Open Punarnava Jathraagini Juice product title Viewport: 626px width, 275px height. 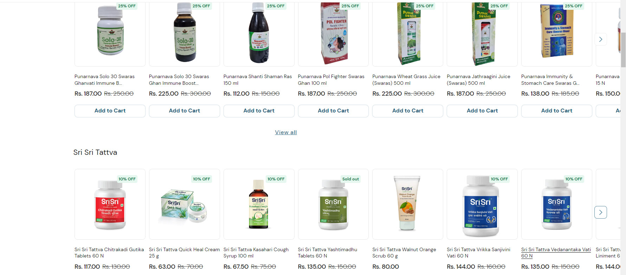tap(478, 80)
